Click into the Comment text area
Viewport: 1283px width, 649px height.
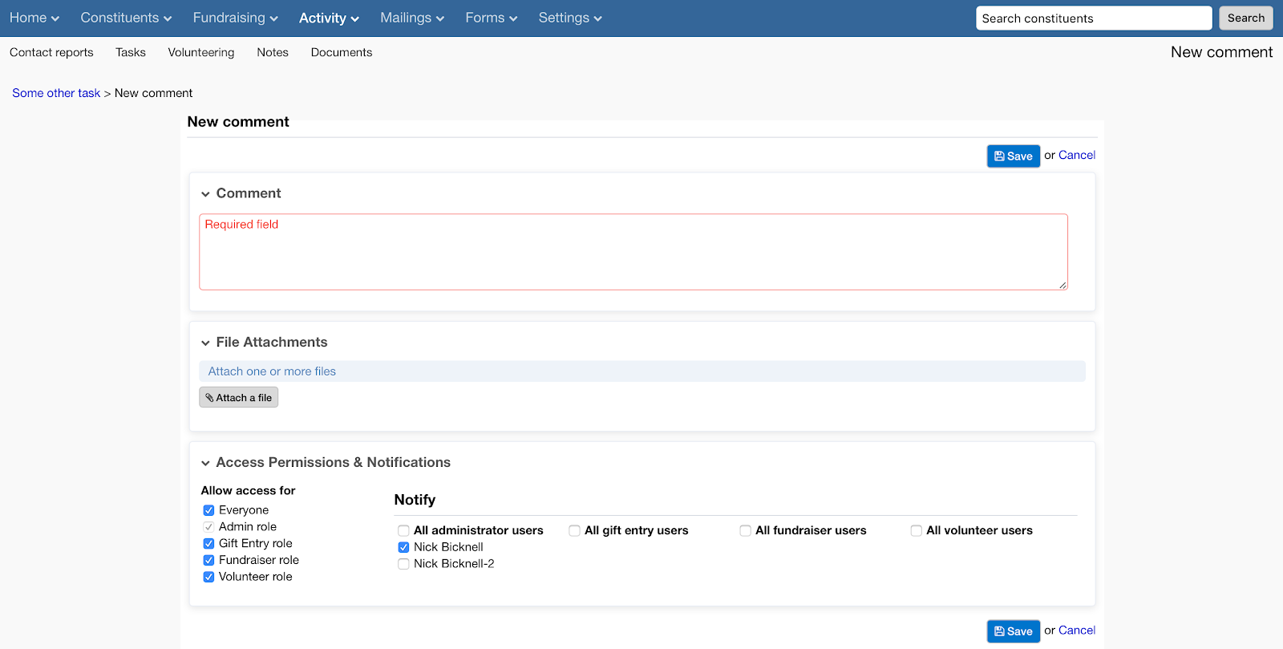(633, 252)
